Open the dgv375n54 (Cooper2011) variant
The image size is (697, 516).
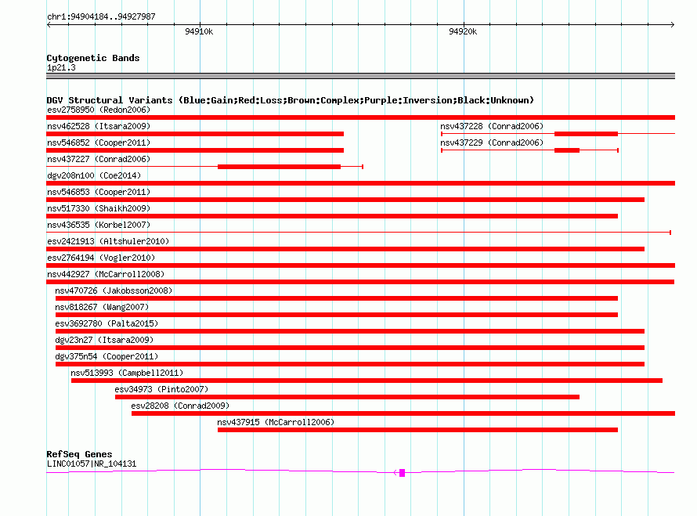point(350,364)
